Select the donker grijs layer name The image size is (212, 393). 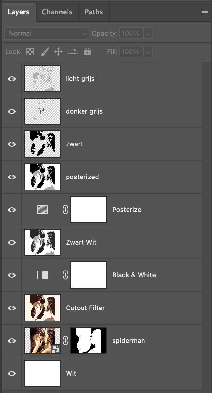[84, 111]
